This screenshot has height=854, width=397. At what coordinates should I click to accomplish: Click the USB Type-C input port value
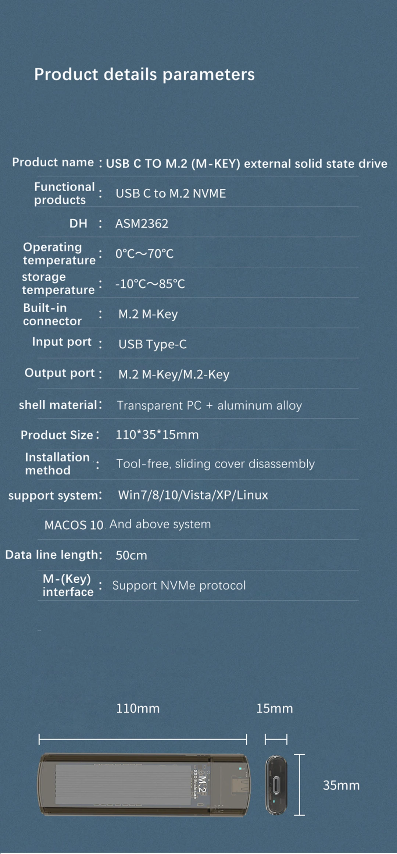click(x=153, y=344)
